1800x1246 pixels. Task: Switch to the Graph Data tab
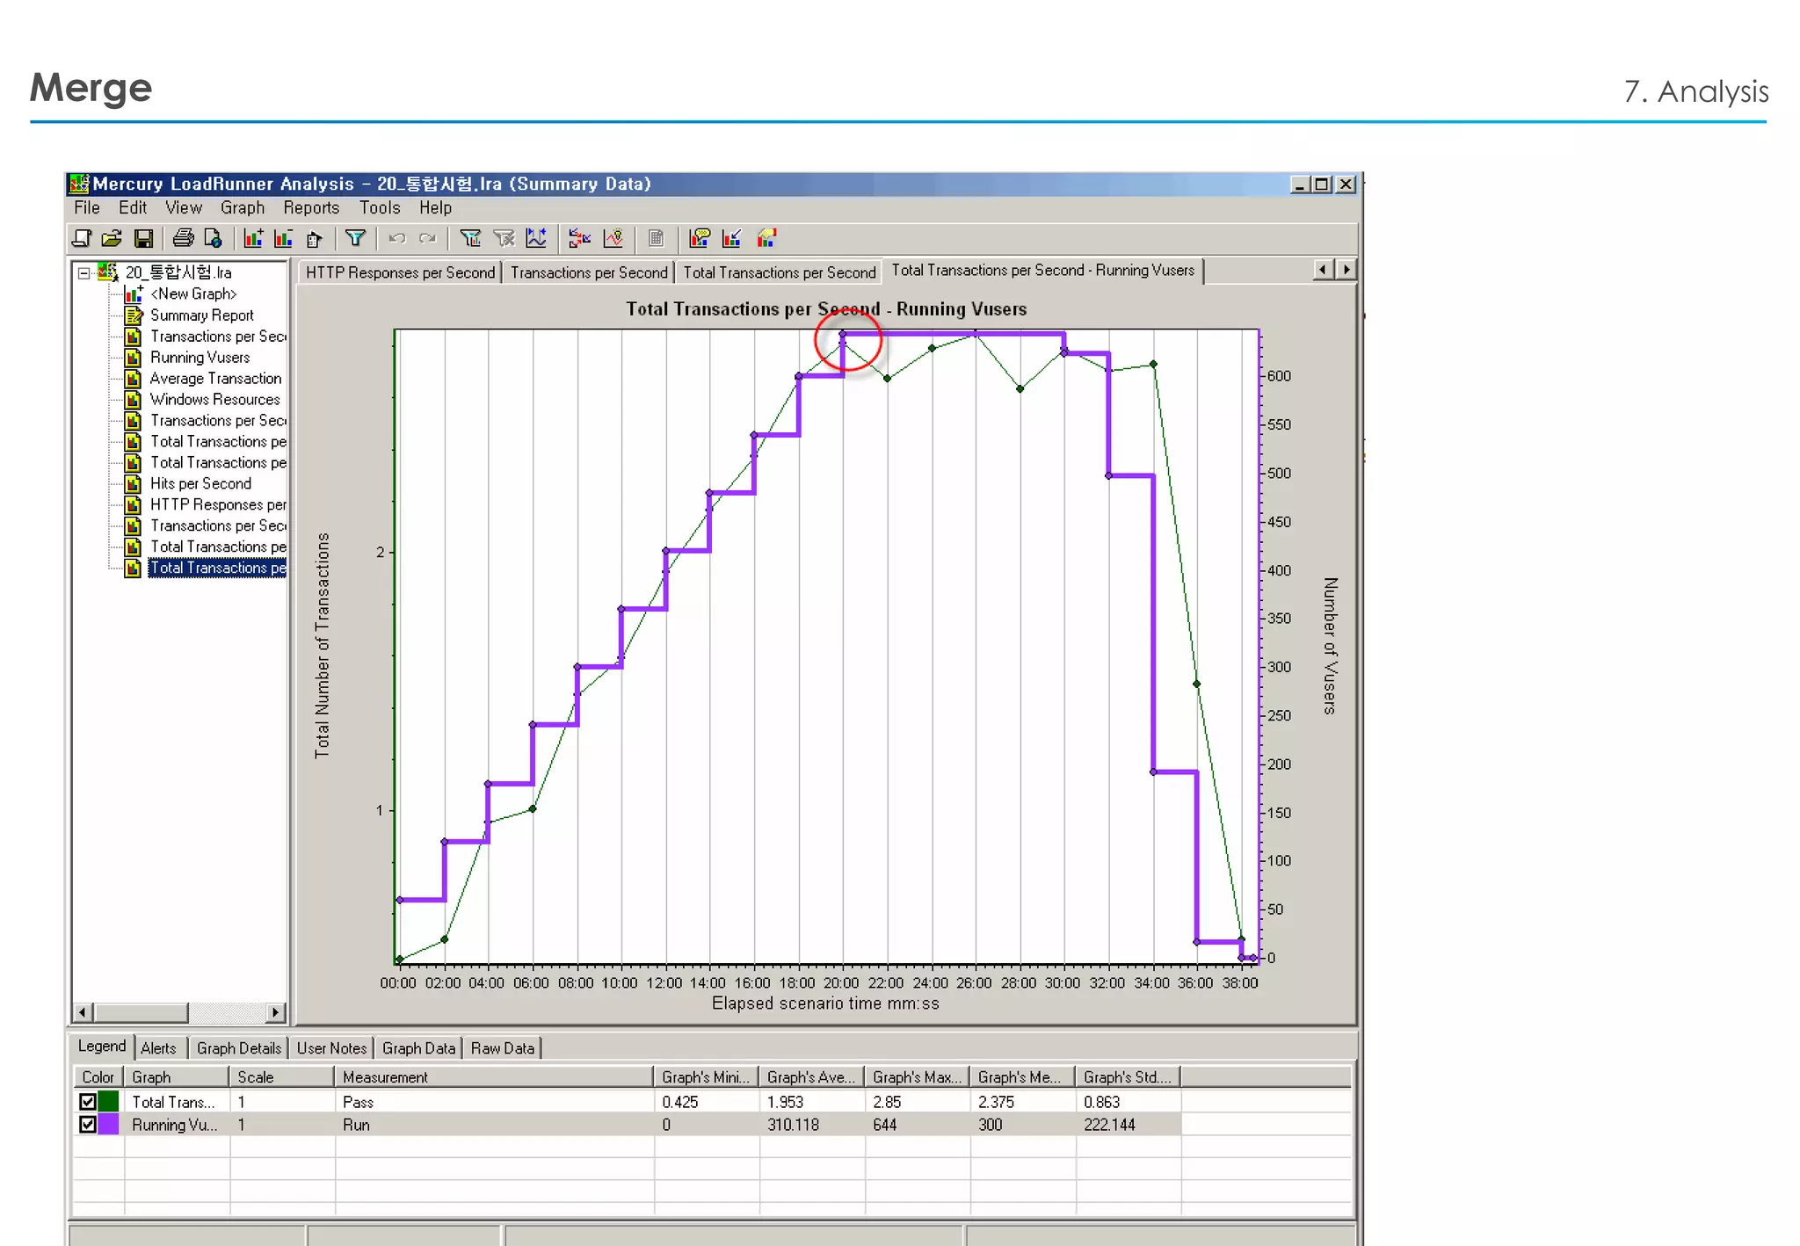[418, 1048]
